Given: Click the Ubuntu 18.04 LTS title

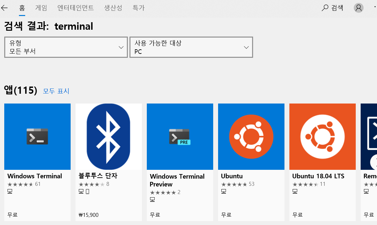Looking at the screenshot, I should pos(318,176).
